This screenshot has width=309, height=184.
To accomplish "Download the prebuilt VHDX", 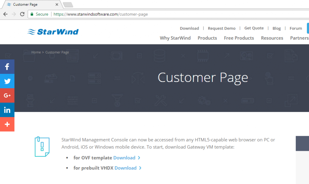I will click(x=126, y=168).
